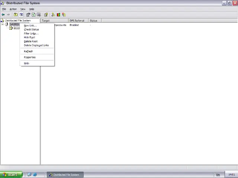Image resolution: width=238 pixels, height=178 pixels.
Task: Click the first Quick Launch icon next to Start
Action: [29, 175]
